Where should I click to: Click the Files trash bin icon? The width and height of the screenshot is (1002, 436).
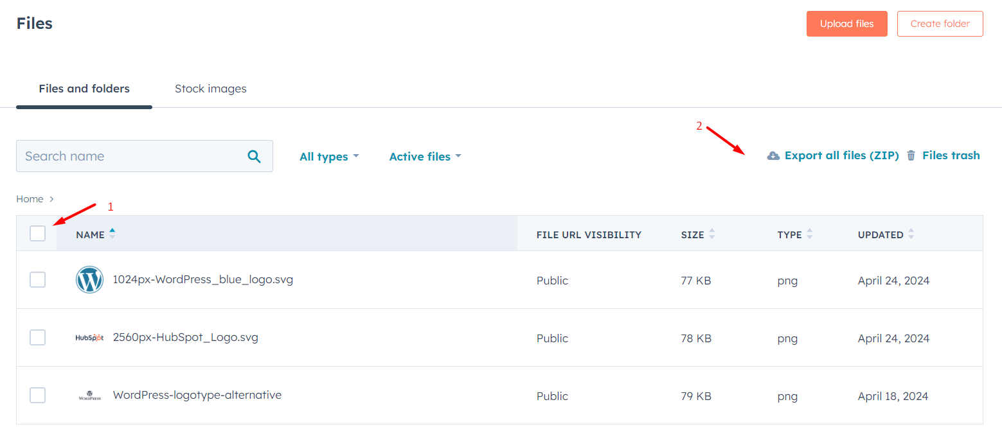[911, 155]
